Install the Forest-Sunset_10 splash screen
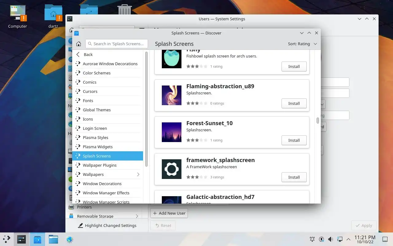 pos(294,140)
